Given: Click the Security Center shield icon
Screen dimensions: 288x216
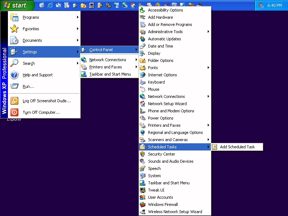Looking at the screenshot, I should click(x=143, y=154).
